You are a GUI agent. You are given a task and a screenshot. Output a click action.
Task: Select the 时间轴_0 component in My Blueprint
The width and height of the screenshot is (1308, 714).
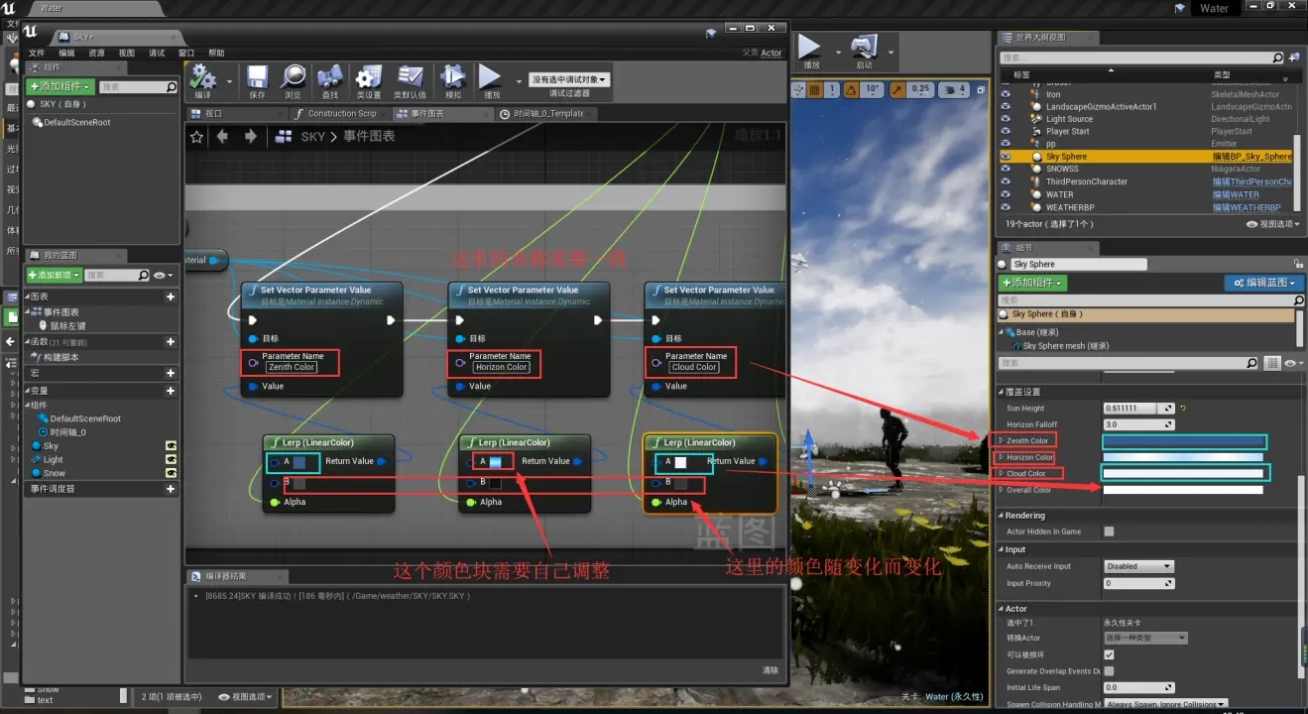[68, 432]
